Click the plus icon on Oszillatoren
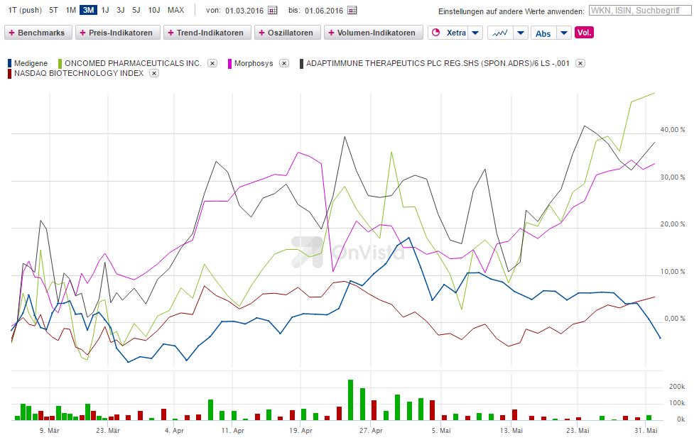Image resolution: width=699 pixels, height=440 pixels. coord(261,33)
